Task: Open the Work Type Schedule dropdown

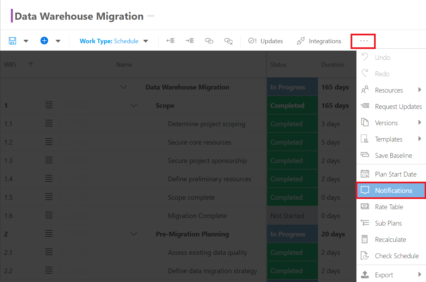Action: [114, 41]
